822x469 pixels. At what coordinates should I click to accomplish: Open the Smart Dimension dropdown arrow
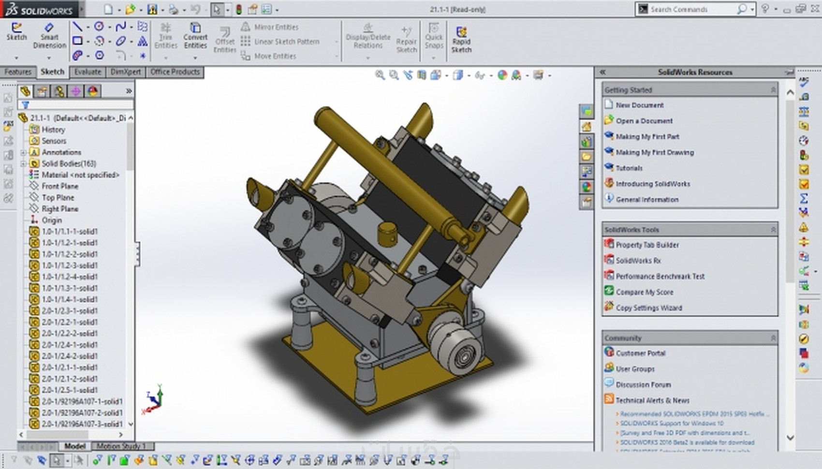tap(49, 58)
